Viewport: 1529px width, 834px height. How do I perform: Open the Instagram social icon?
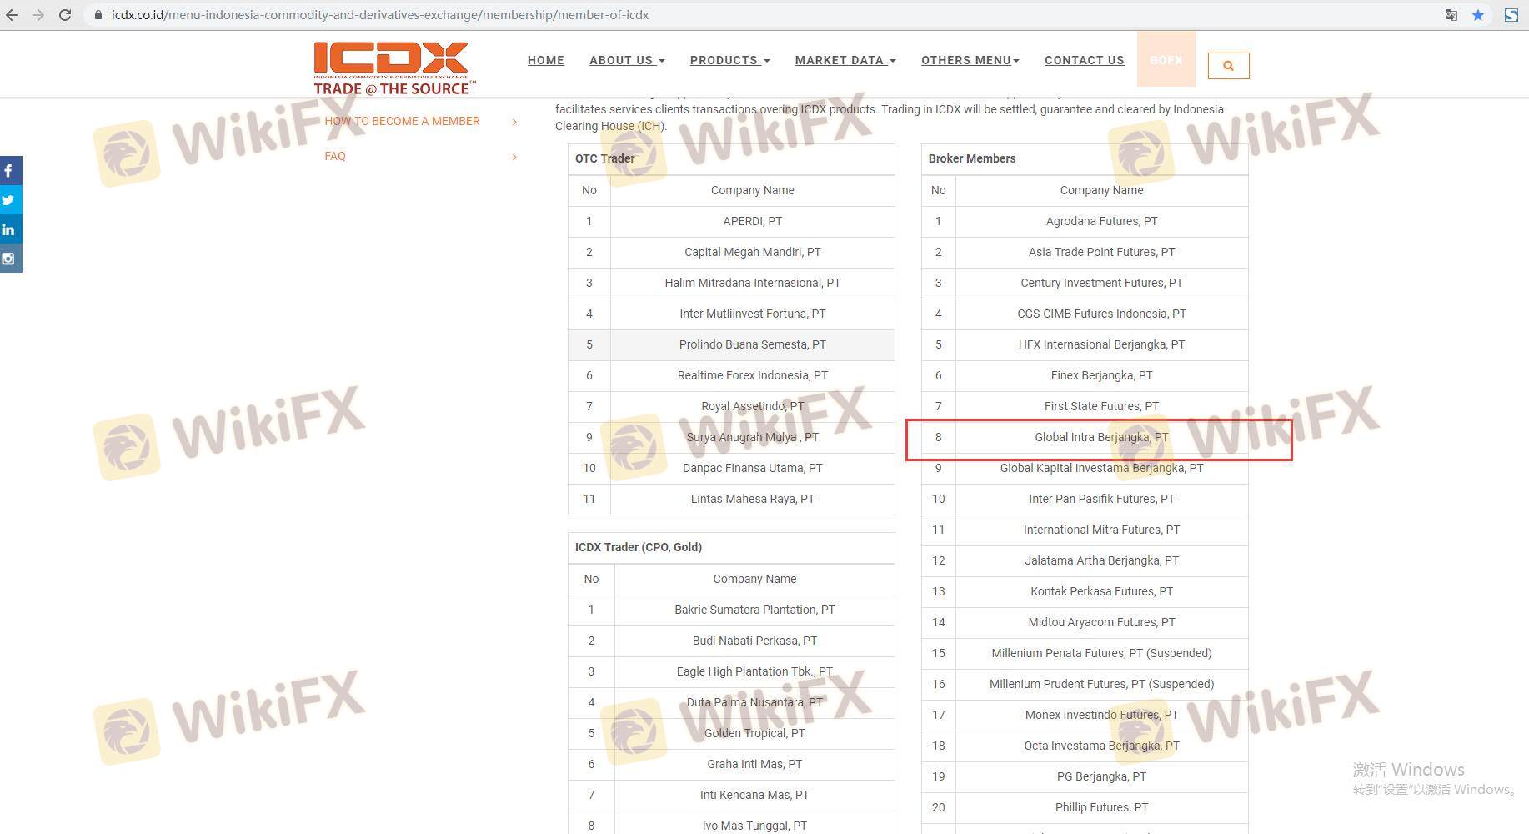tap(9, 259)
